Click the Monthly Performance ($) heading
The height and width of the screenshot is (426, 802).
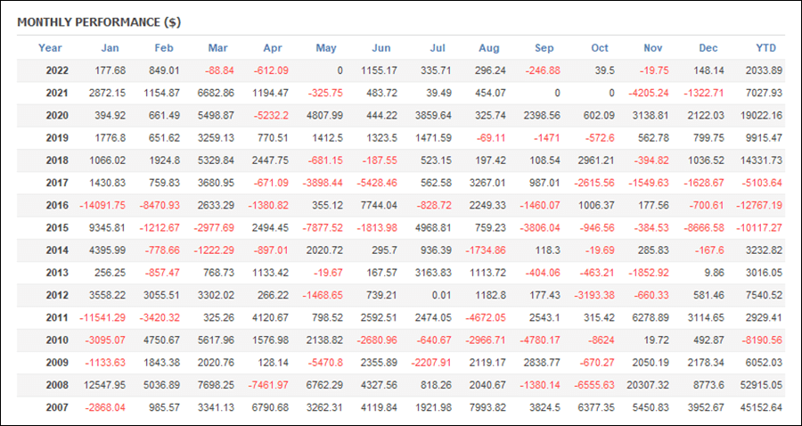pos(99,22)
